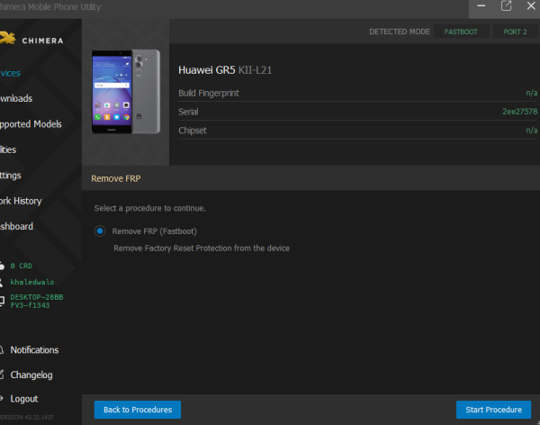Open the Dashboard section in sidebar

coord(16,227)
